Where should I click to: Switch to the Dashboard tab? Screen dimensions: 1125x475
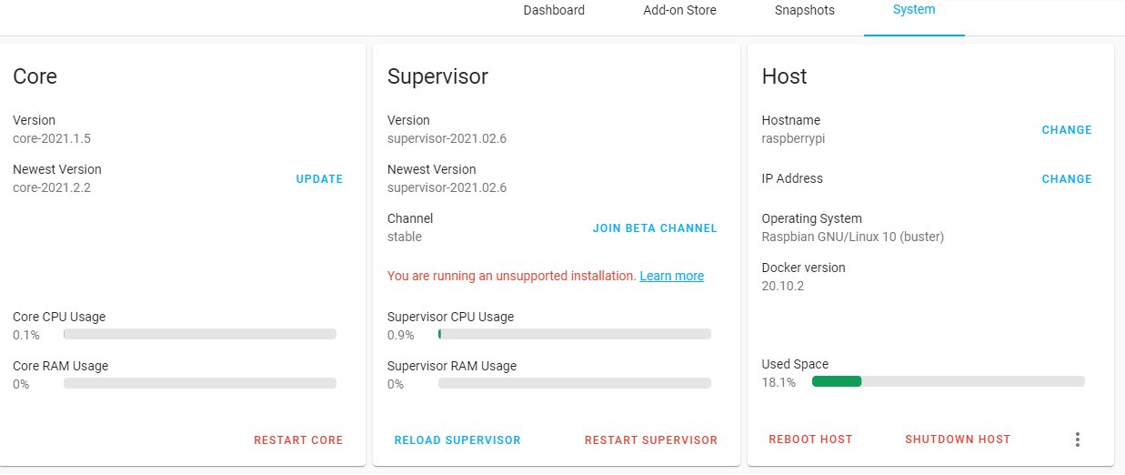554,10
